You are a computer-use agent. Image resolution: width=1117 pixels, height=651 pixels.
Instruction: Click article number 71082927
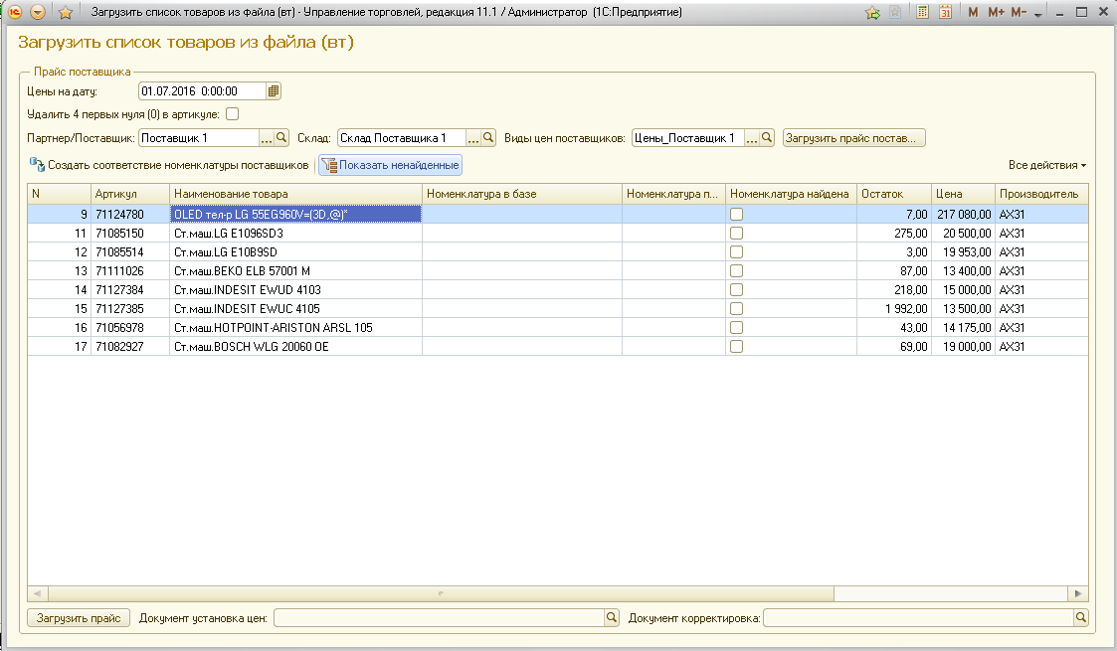coord(119,347)
